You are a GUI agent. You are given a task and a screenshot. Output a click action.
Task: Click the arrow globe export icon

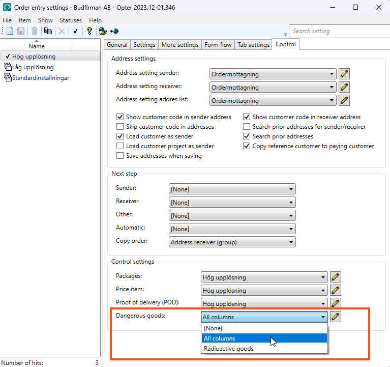click(x=114, y=31)
